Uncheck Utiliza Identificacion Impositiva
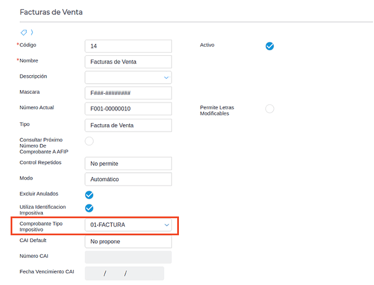The height and width of the screenshot is (285, 374). [89, 208]
